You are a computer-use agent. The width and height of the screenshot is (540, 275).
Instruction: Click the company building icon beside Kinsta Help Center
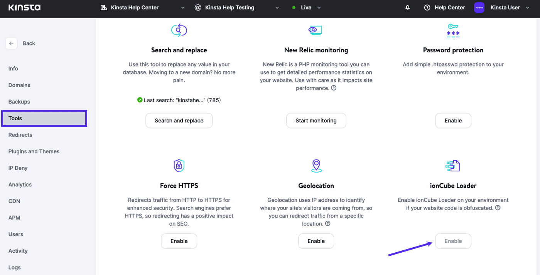click(103, 8)
